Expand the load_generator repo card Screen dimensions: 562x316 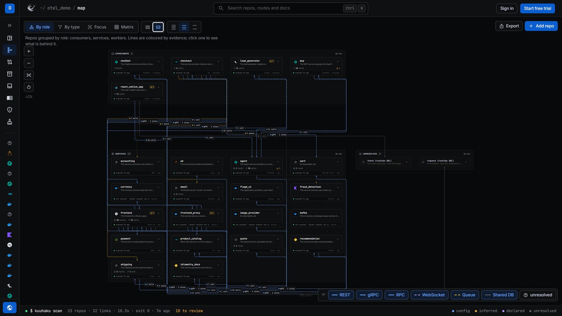(x=278, y=61)
